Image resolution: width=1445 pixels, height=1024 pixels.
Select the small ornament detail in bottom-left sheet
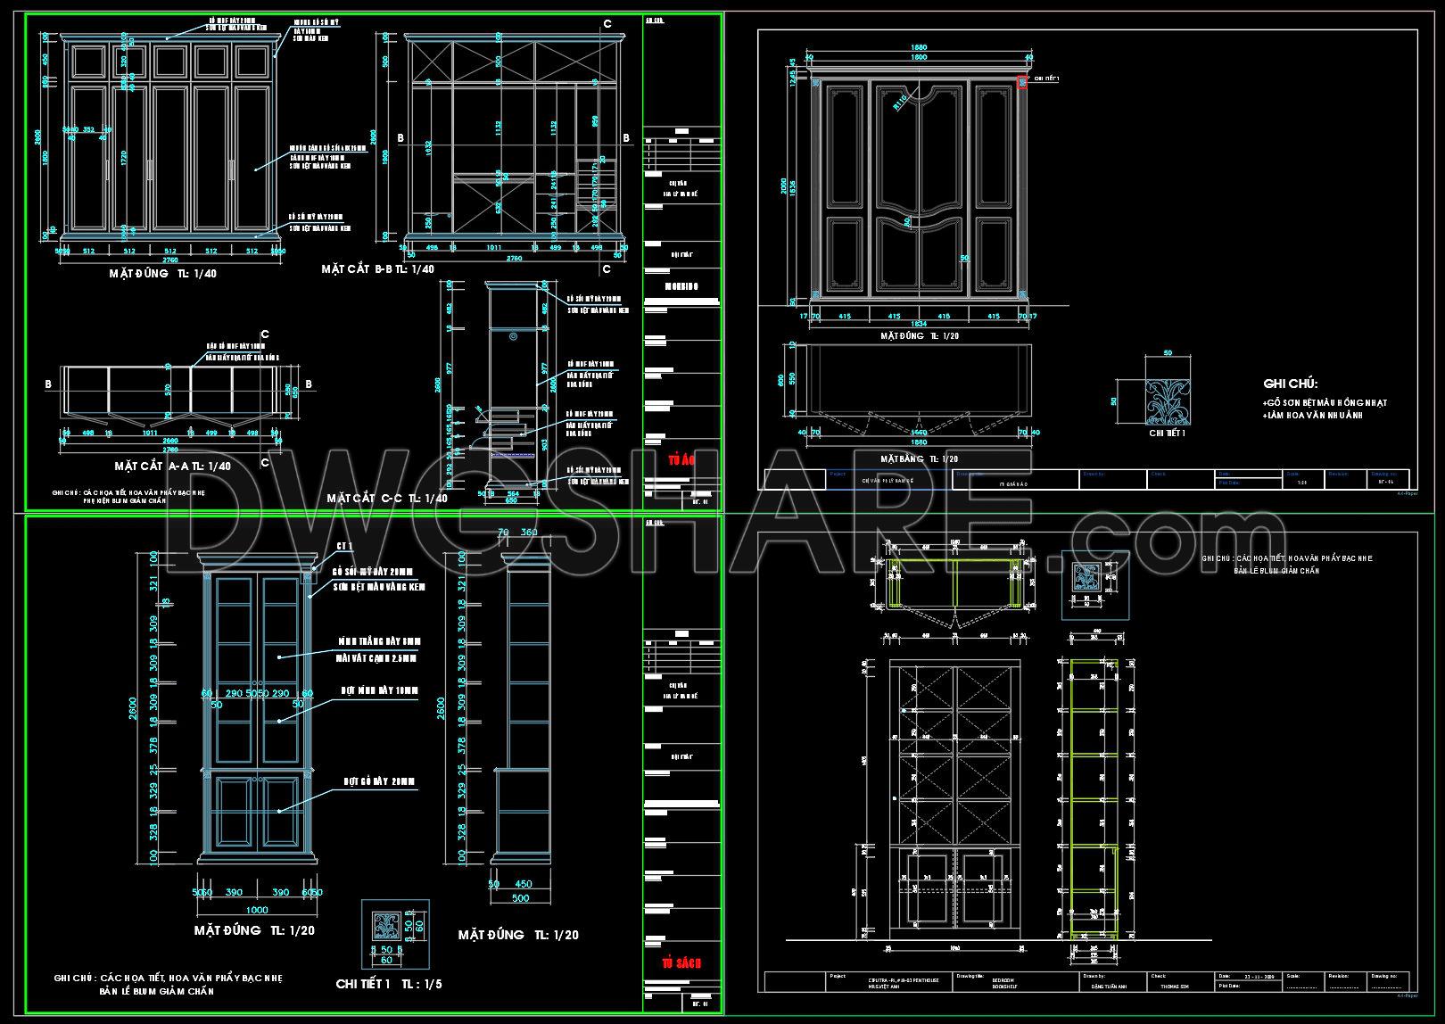(386, 933)
